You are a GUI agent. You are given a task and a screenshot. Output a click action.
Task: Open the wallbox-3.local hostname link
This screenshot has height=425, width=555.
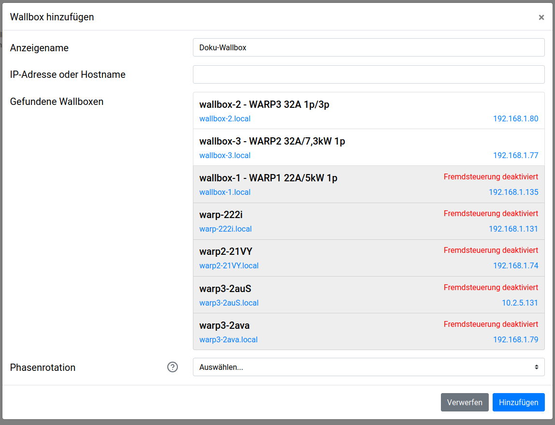point(225,156)
